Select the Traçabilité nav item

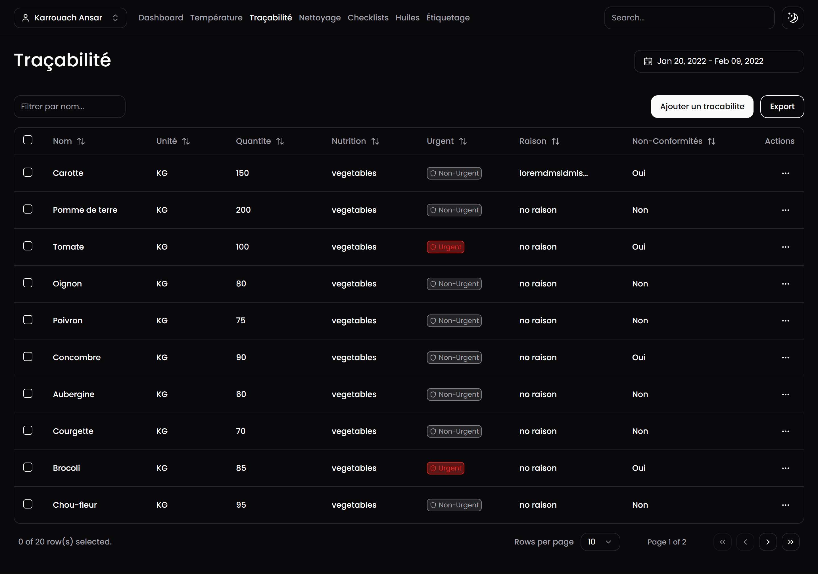[271, 18]
